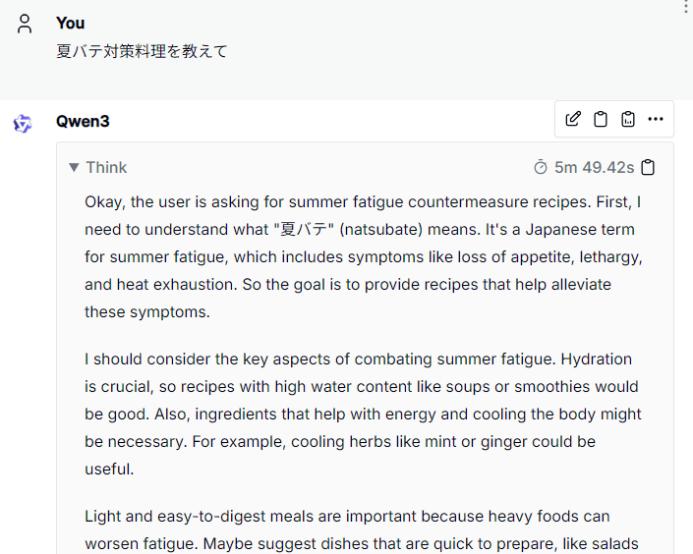Click the 5m 49.42s thinking duration text

pos(594,167)
